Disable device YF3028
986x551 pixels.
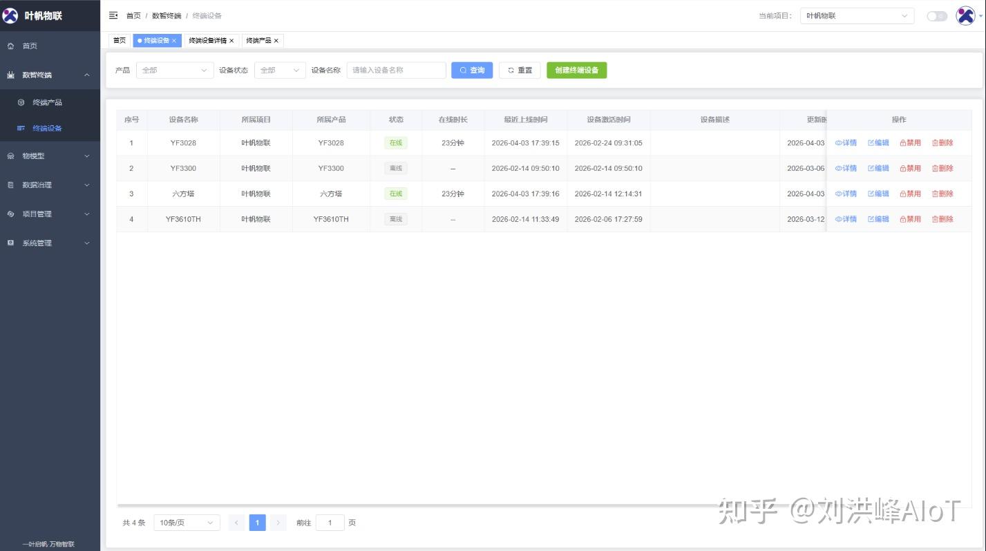click(x=910, y=143)
